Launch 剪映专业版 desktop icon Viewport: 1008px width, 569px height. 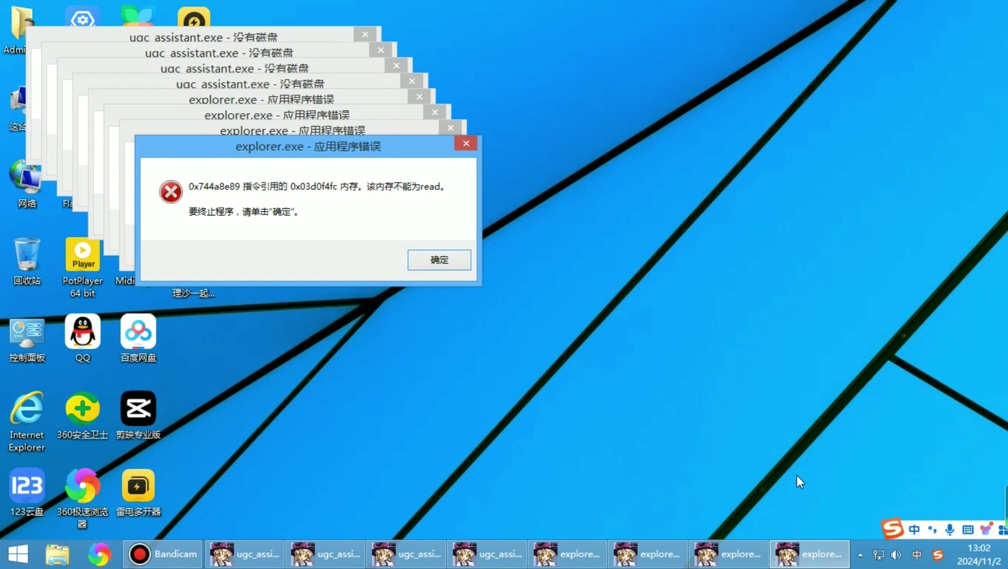pos(138,415)
